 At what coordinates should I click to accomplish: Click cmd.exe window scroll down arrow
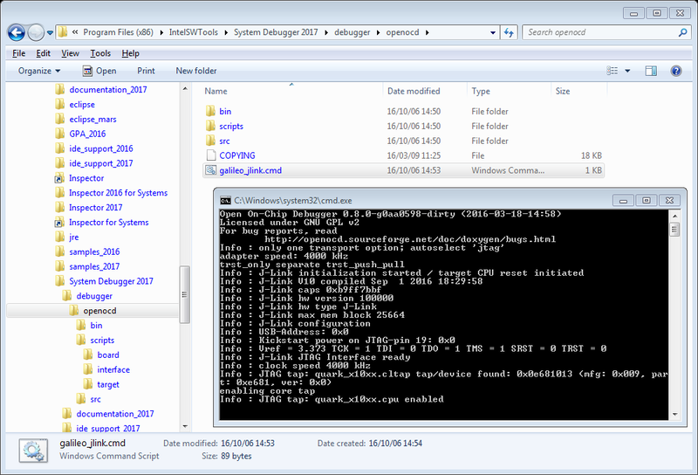point(674,415)
